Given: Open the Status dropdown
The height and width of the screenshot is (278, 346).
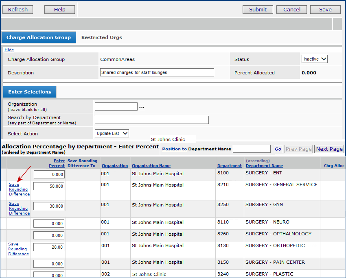Looking at the screenshot, I should [x=314, y=59].
